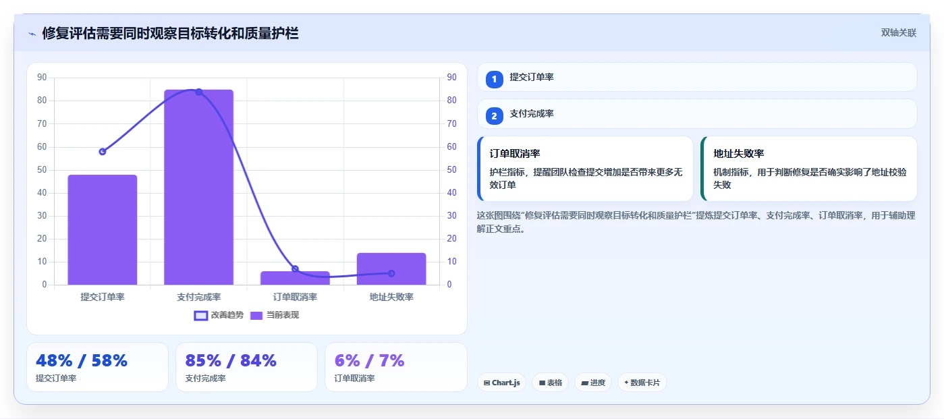944x419 pixels.
Task: Click the 地址失败率 bar in chart
Action: click(x=391, y=269)
